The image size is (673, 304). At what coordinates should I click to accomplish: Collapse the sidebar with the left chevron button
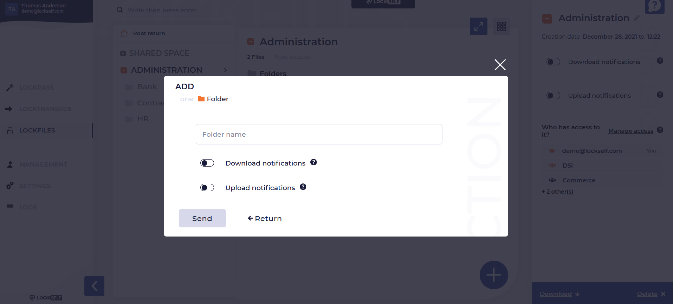tap(94, 286)
